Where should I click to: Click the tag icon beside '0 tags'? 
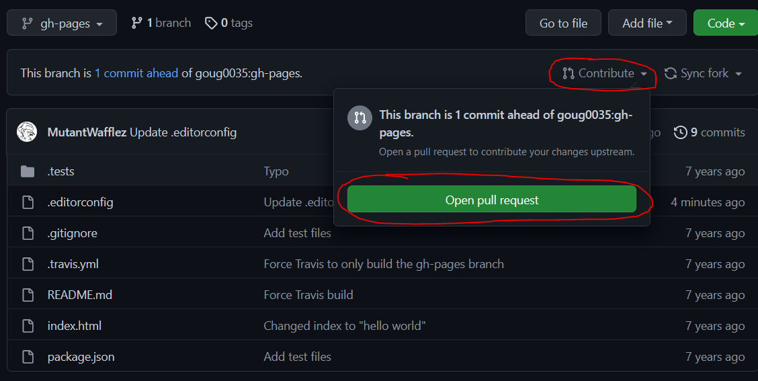click(211, 23)
